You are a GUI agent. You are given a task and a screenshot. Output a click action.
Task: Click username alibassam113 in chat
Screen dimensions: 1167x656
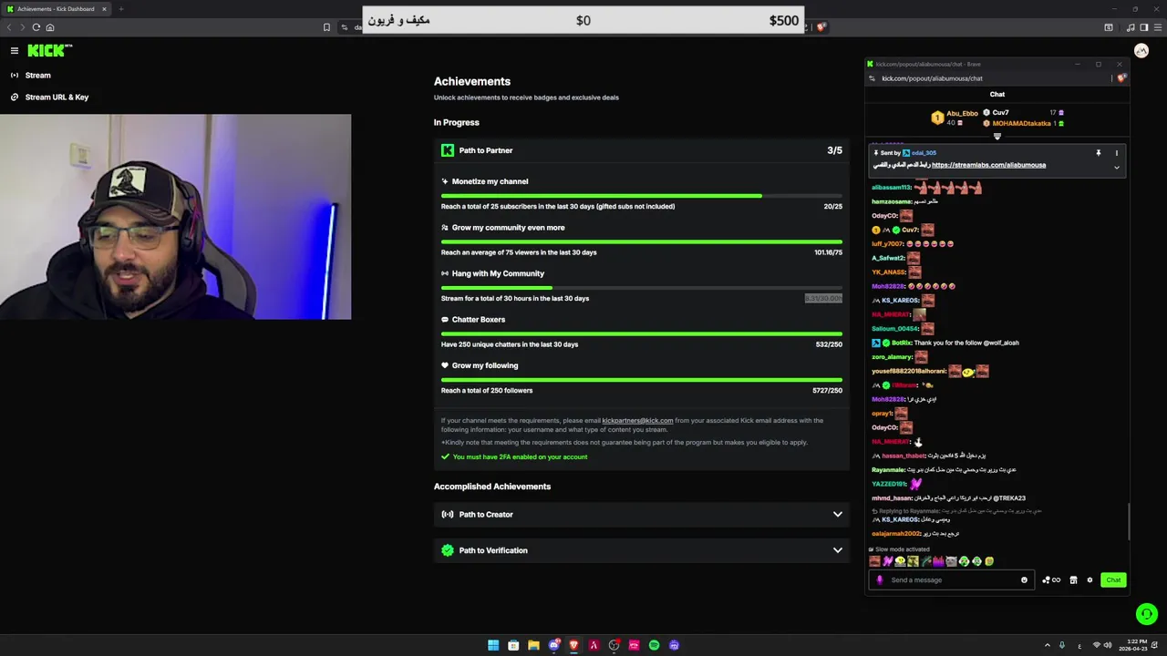coord(891,188)
